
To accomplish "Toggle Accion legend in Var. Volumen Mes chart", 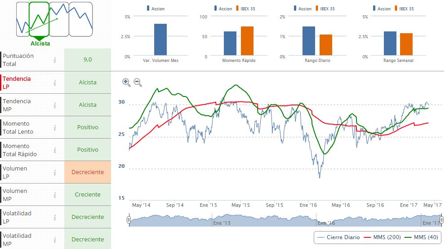I will click(155, 9).
